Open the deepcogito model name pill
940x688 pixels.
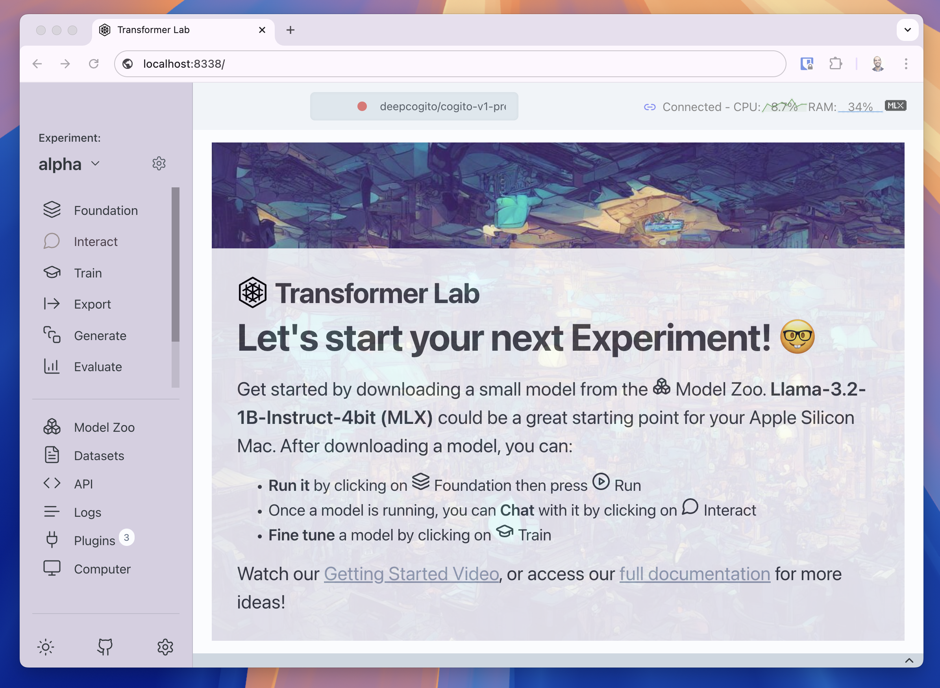pyautogui.click(x=443, y=107)
